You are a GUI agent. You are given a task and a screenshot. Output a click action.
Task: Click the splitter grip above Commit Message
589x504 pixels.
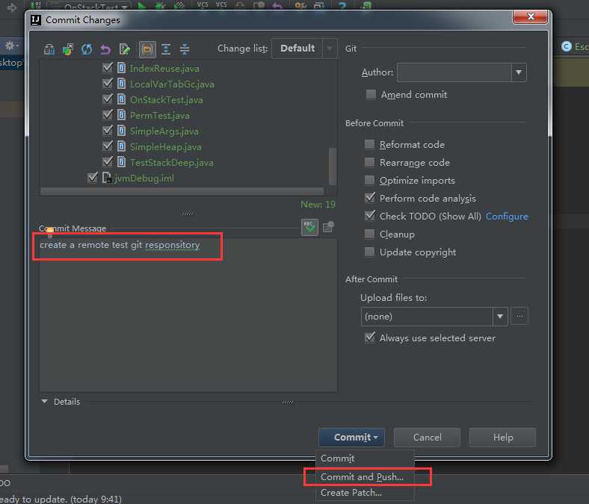point(187,213)
